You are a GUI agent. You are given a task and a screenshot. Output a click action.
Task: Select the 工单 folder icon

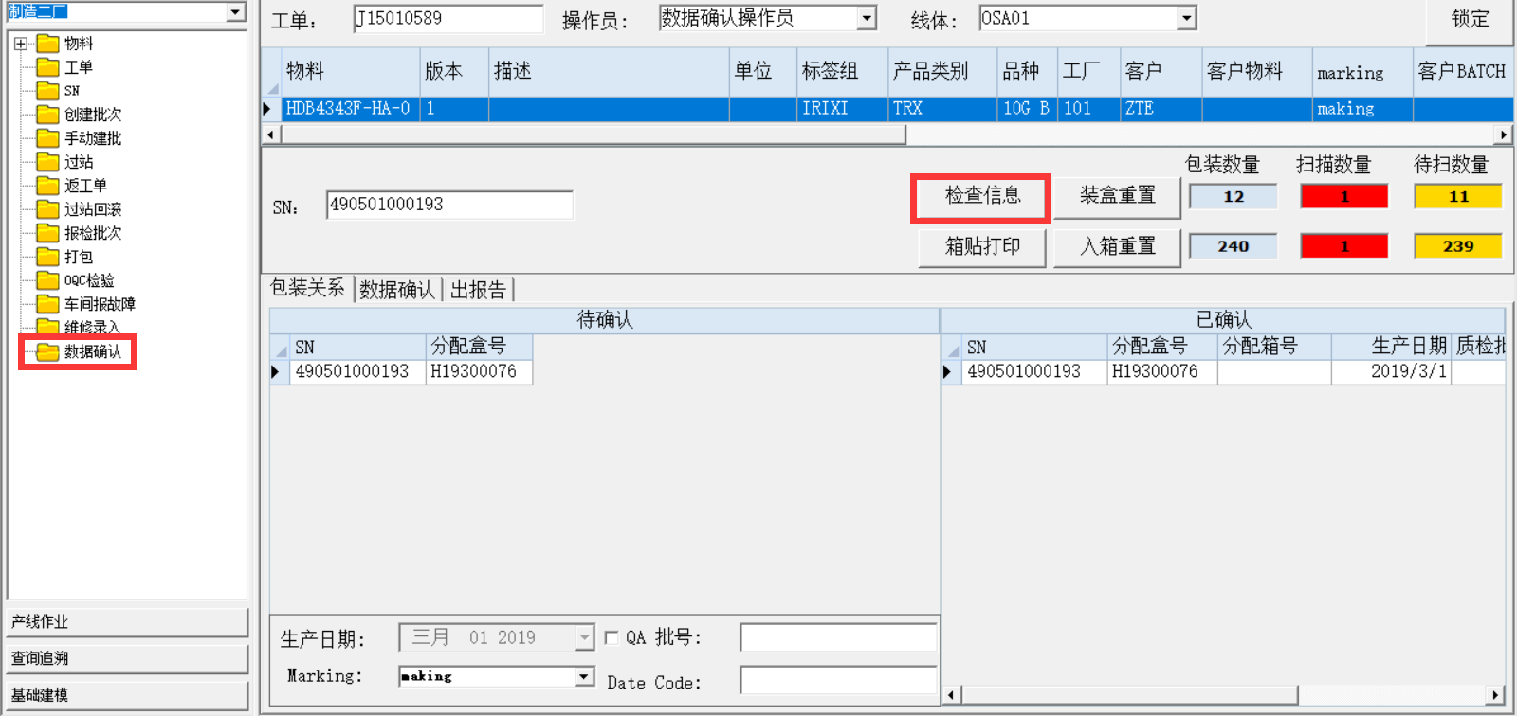[x=47, y=67]
